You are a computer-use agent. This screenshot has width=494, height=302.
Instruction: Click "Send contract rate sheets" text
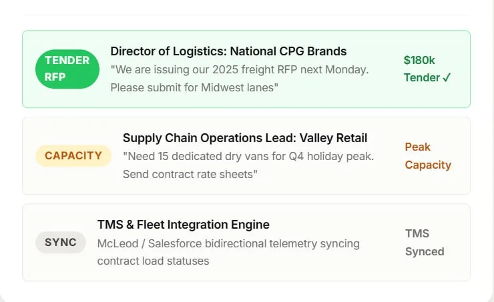(x=190, y=174)
